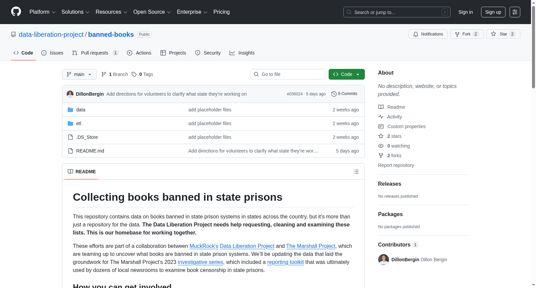Open commit e036024
The image size is (536, 288).
tap(295, 94)
